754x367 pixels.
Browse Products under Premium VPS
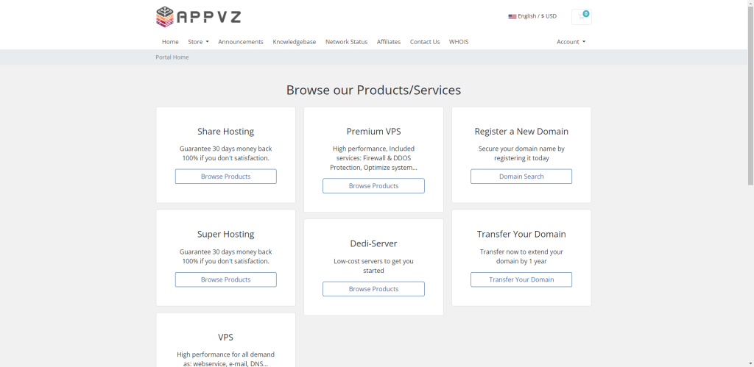click(373, 186)
